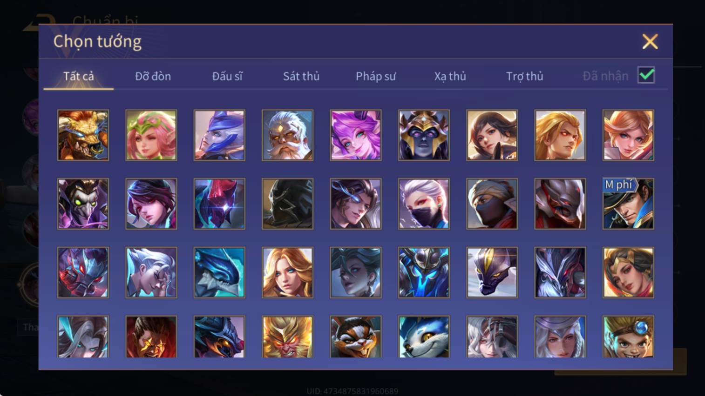The image size is (705, 396).
Task: Select the golden monkey king hero portrait
Action: click(x=287, y=337)
